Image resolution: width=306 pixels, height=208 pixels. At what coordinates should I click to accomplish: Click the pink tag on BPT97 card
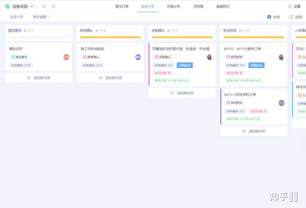(234, 73)
